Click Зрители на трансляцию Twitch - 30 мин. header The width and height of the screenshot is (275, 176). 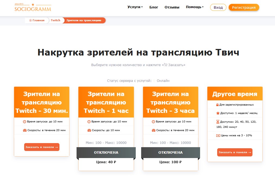click(x=42, y=102)
